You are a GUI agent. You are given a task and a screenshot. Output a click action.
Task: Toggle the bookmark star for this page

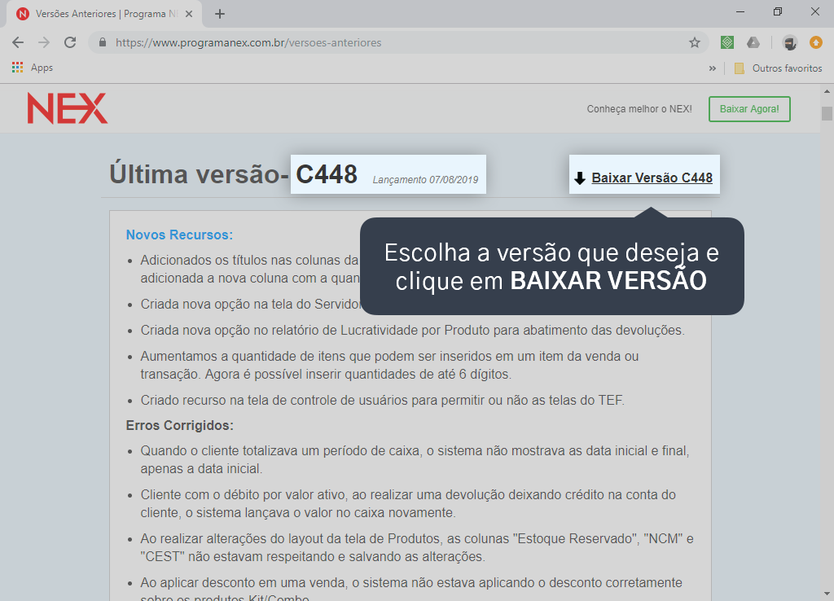694,42
